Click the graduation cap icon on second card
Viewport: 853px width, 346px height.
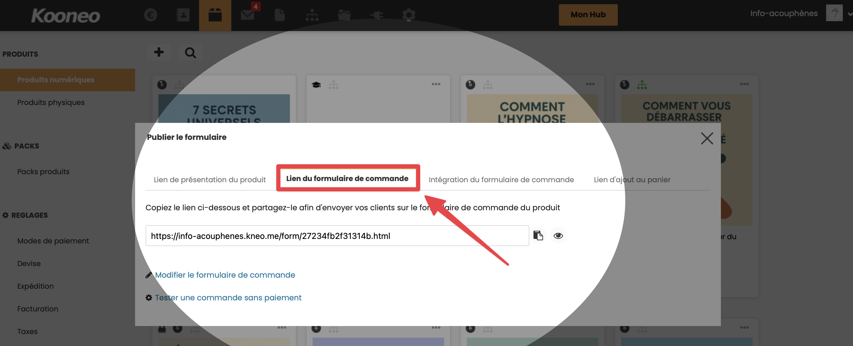click(x=316, y=85)
